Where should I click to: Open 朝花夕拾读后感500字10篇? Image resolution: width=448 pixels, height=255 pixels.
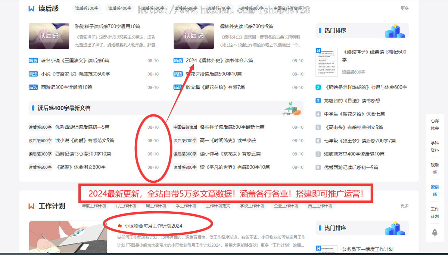pyautogui.click(x=214, y=74)
